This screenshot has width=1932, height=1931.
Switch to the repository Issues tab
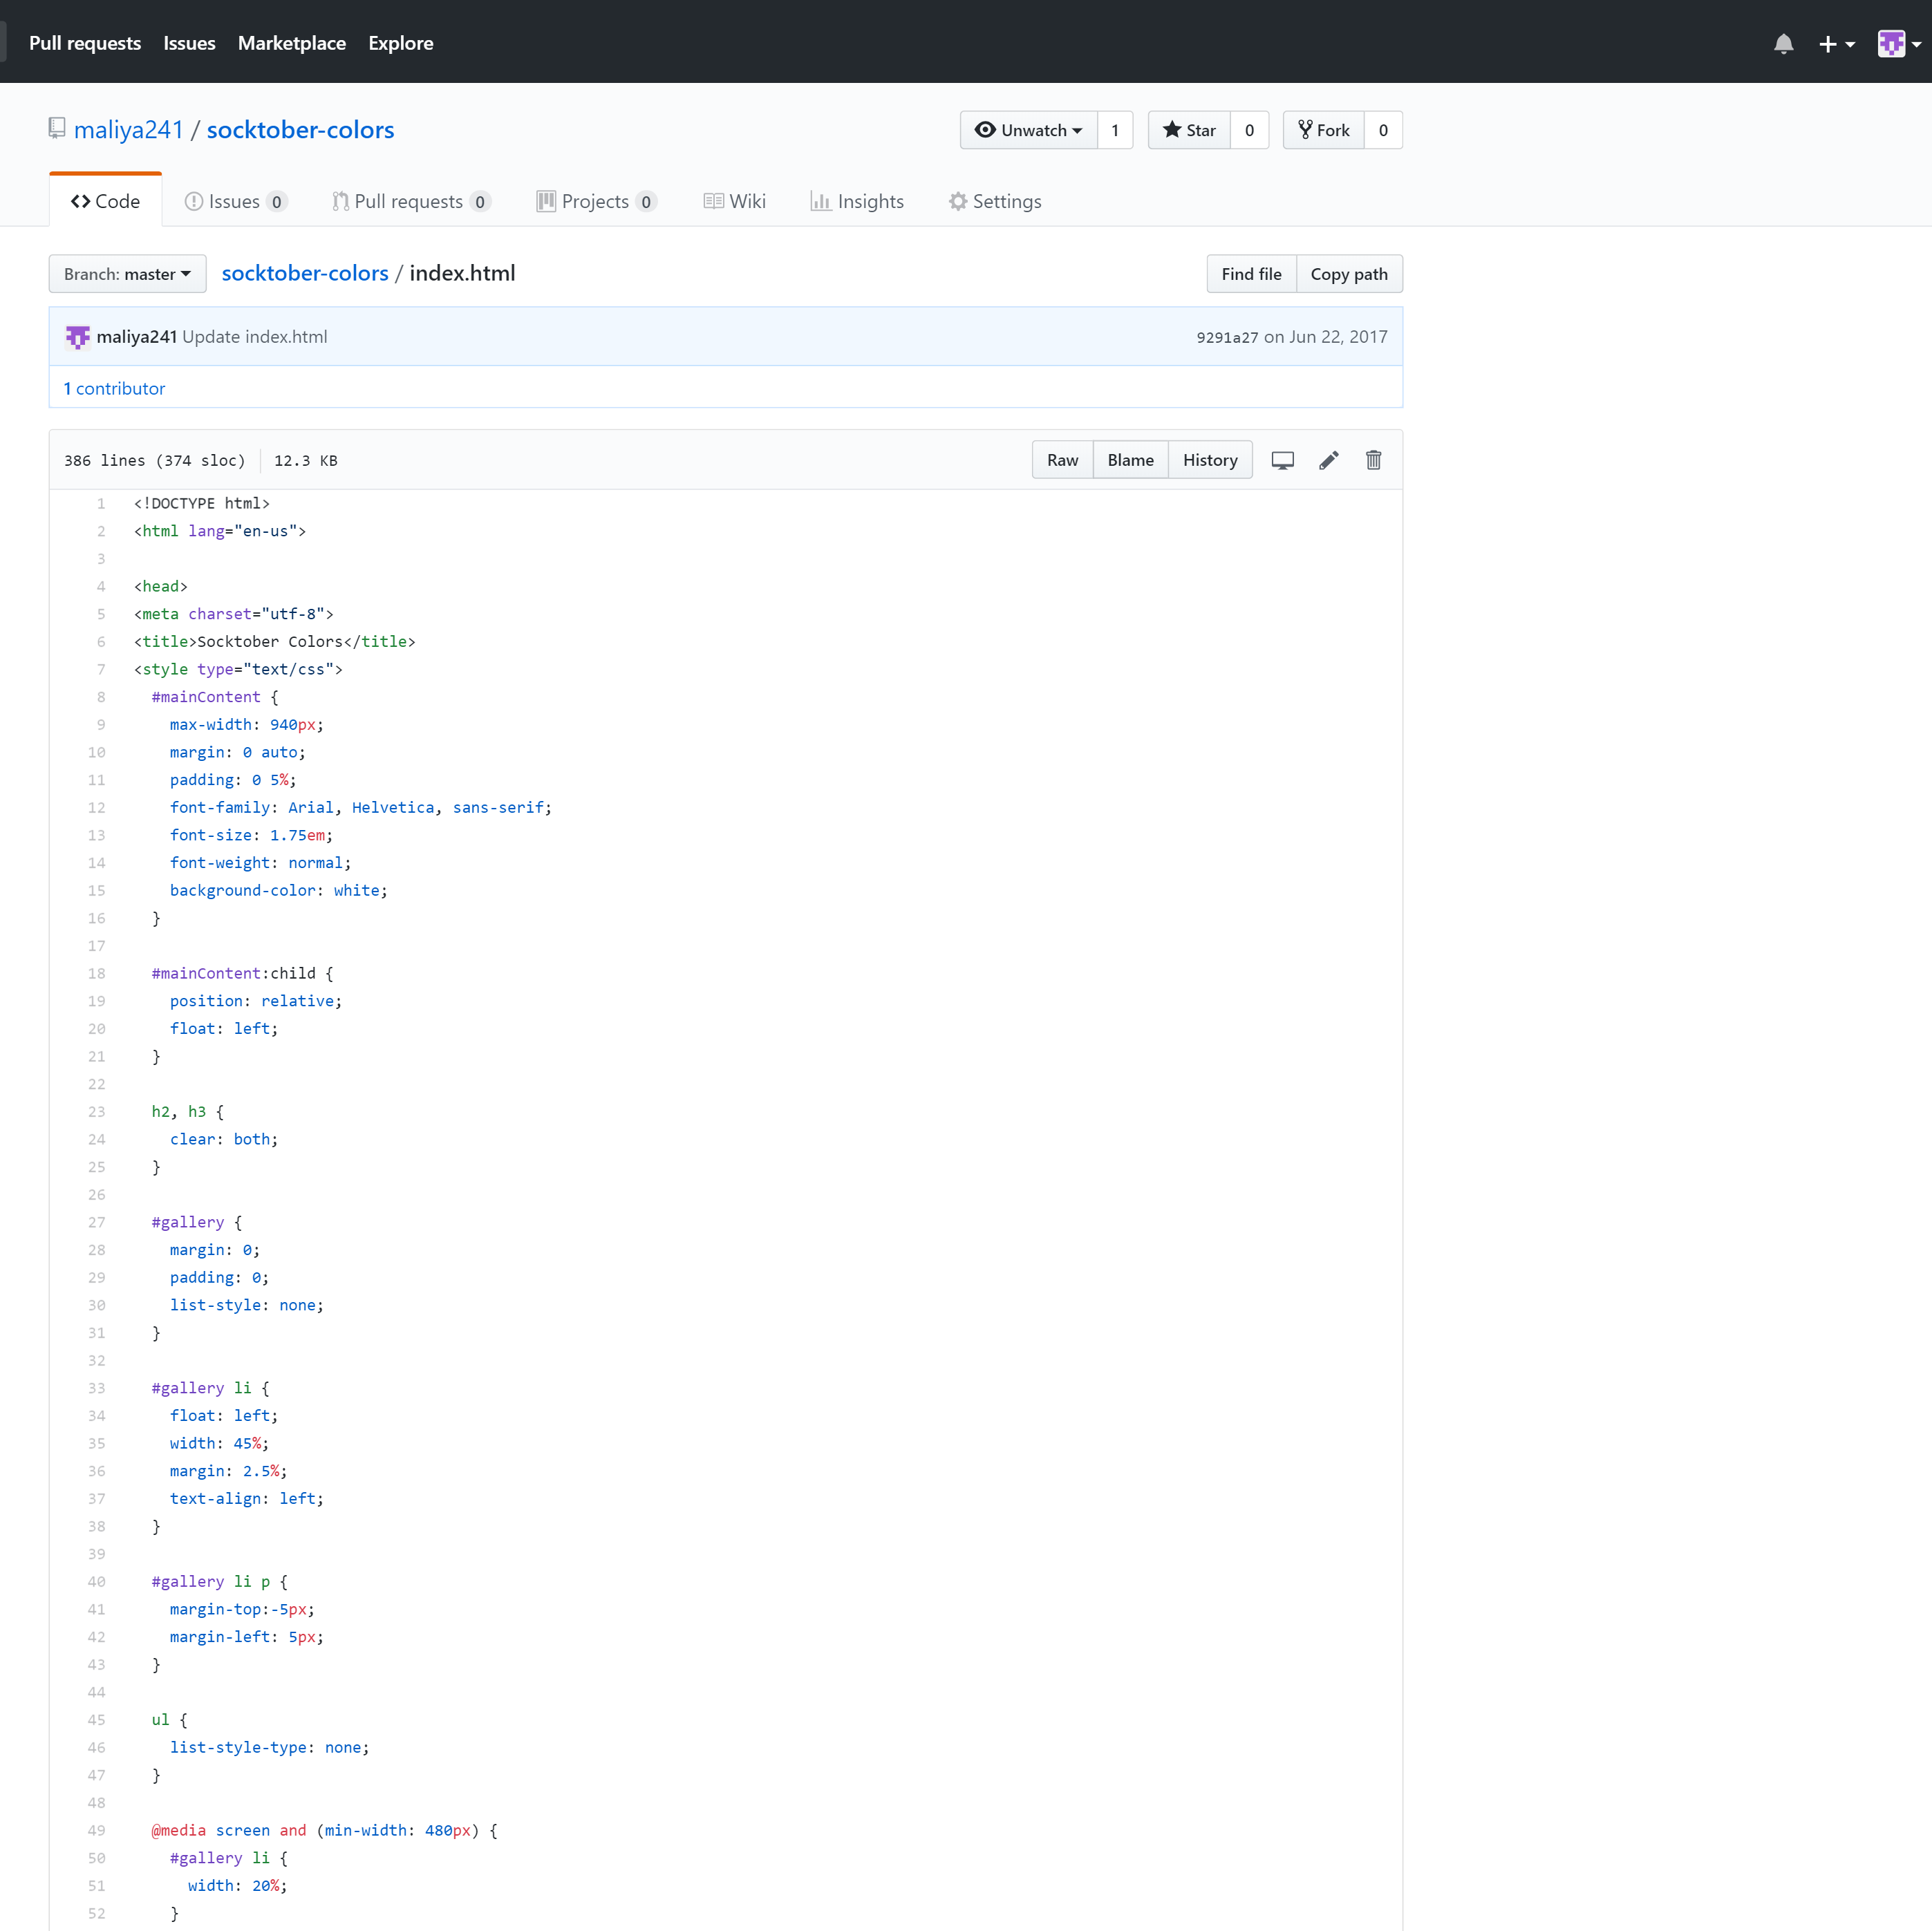236,201
